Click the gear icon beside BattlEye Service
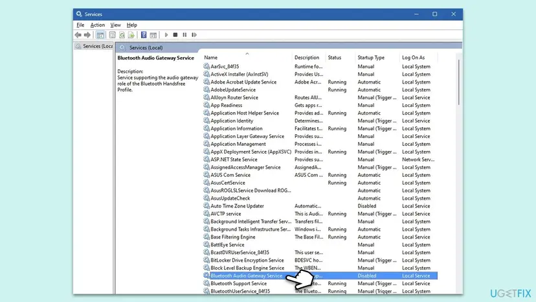This screenshot has height=302, width=536. click(207, 244)
